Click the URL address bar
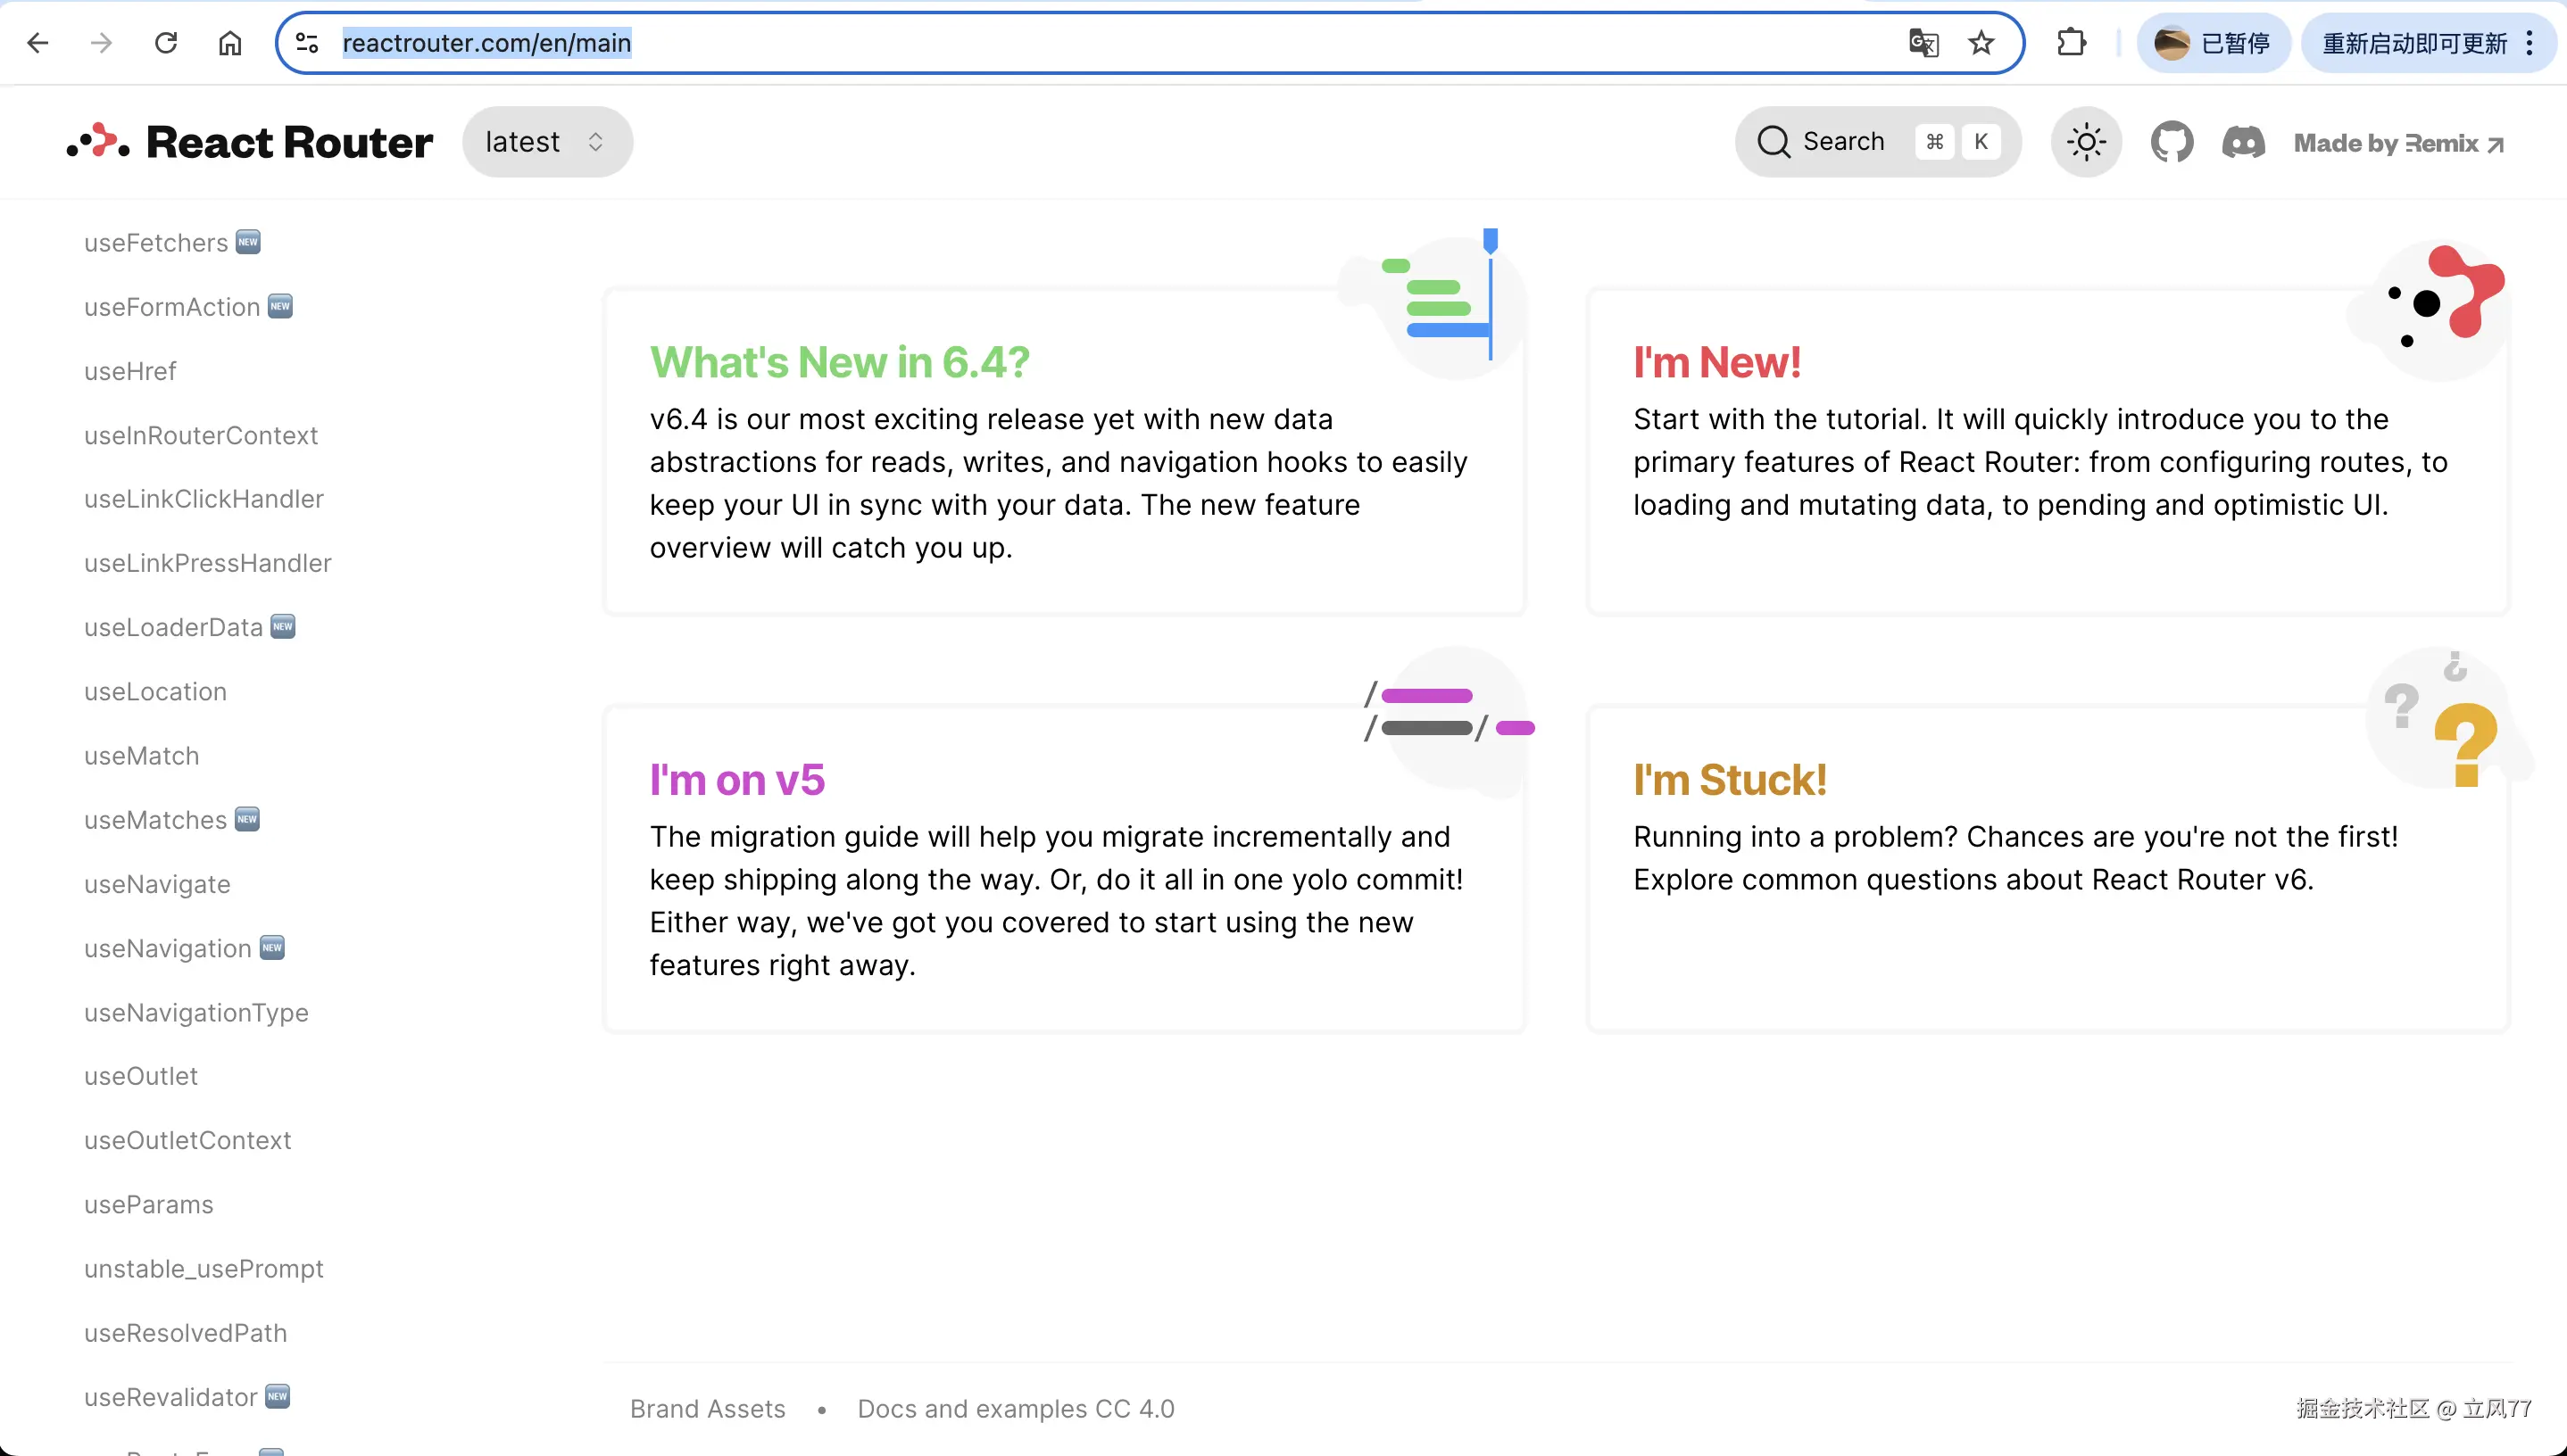Screen dimensions: 2567x1456 pos(1101,43)
